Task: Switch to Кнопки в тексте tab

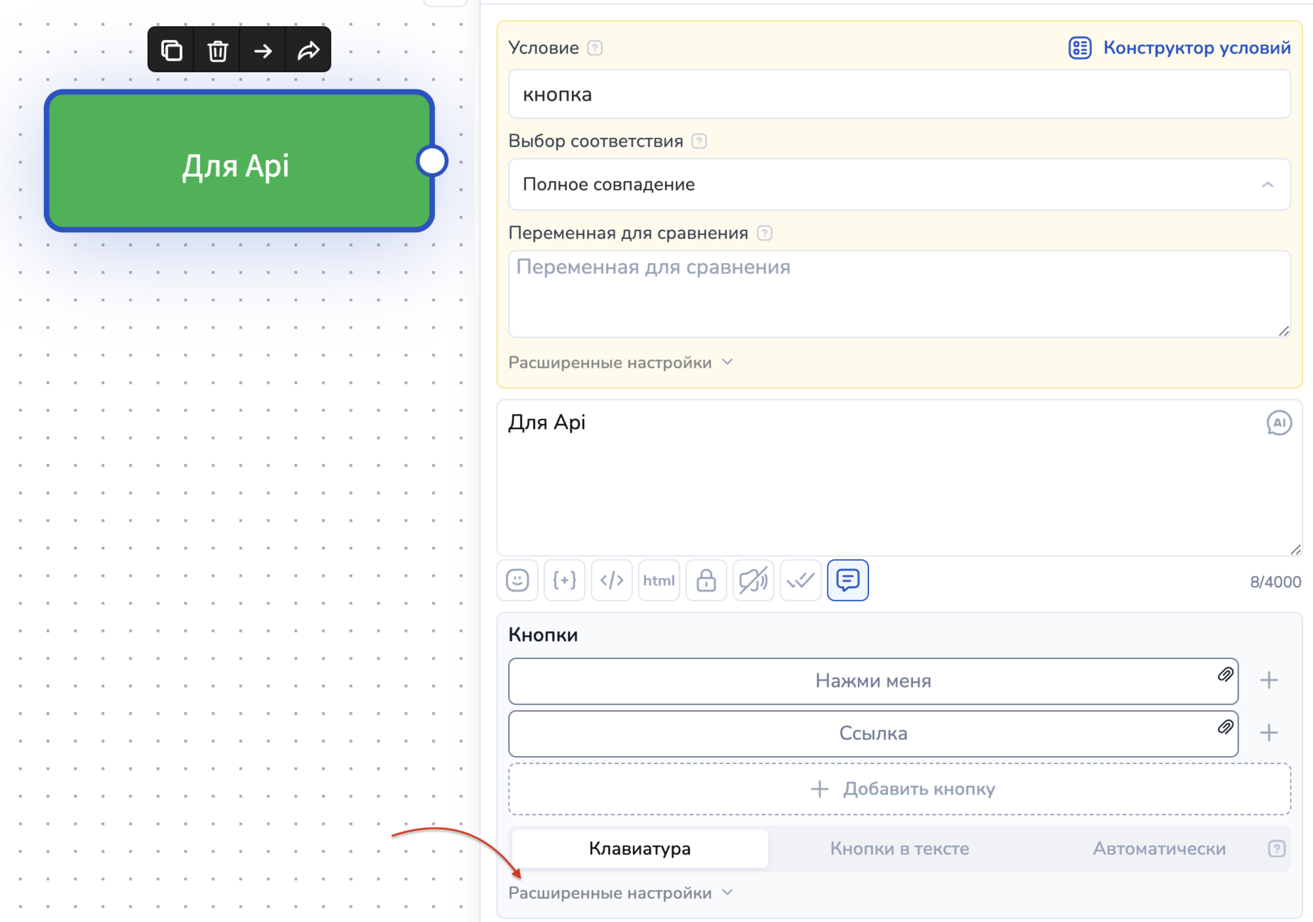Action: pos(899,848)
